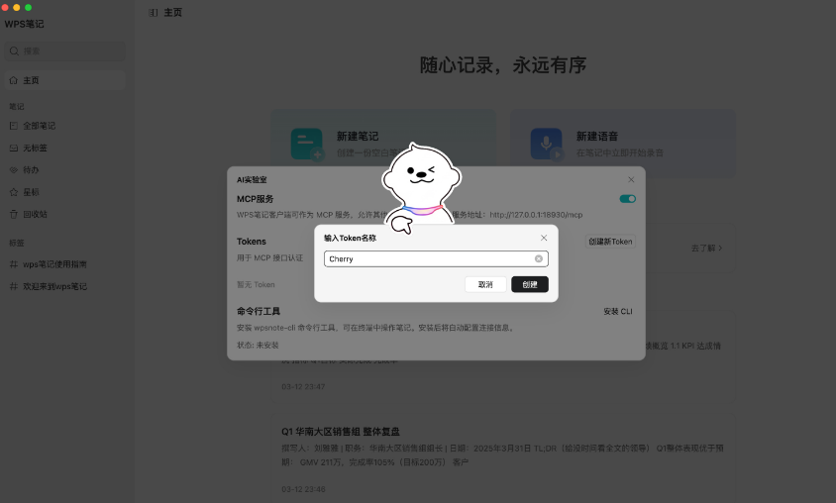The image size is (836, 503).
Task: Close the 输入Token名称 dialog
Action: tap(544, 238)
